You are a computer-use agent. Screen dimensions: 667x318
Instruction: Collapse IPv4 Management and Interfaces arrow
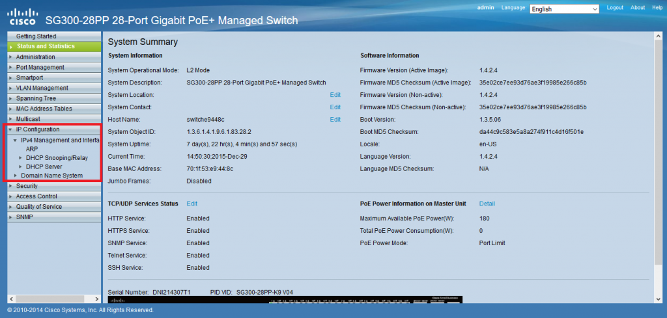point(16,140)
